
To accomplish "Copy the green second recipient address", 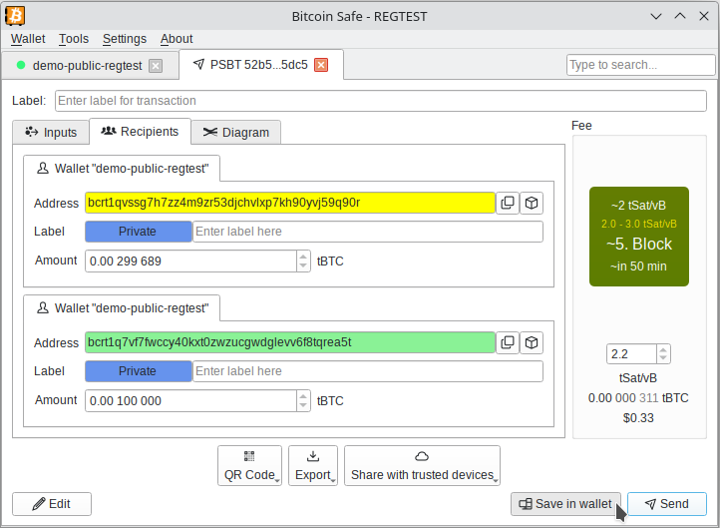I will pyautogui.click(x=508, y=342).
